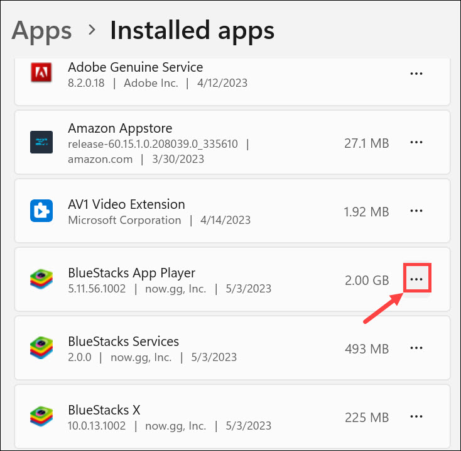Image resolution: width=461 pixels, height=451 pixels.
Task: Select the BlueStacks App Player name
Action: [131, 273]
